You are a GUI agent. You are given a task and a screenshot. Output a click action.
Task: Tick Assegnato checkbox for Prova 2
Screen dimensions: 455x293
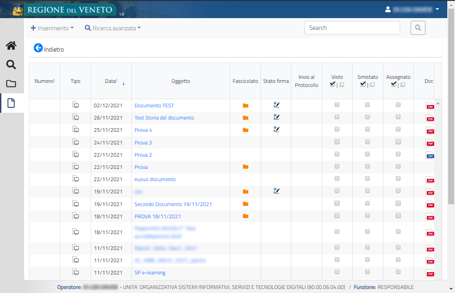(398, 154)
